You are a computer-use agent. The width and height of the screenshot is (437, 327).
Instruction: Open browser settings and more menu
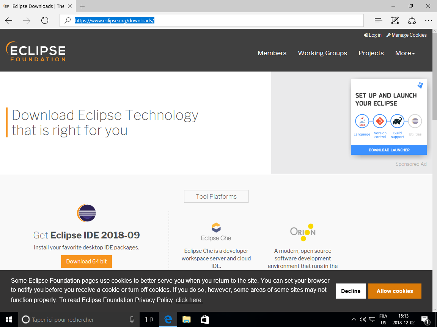428,20
